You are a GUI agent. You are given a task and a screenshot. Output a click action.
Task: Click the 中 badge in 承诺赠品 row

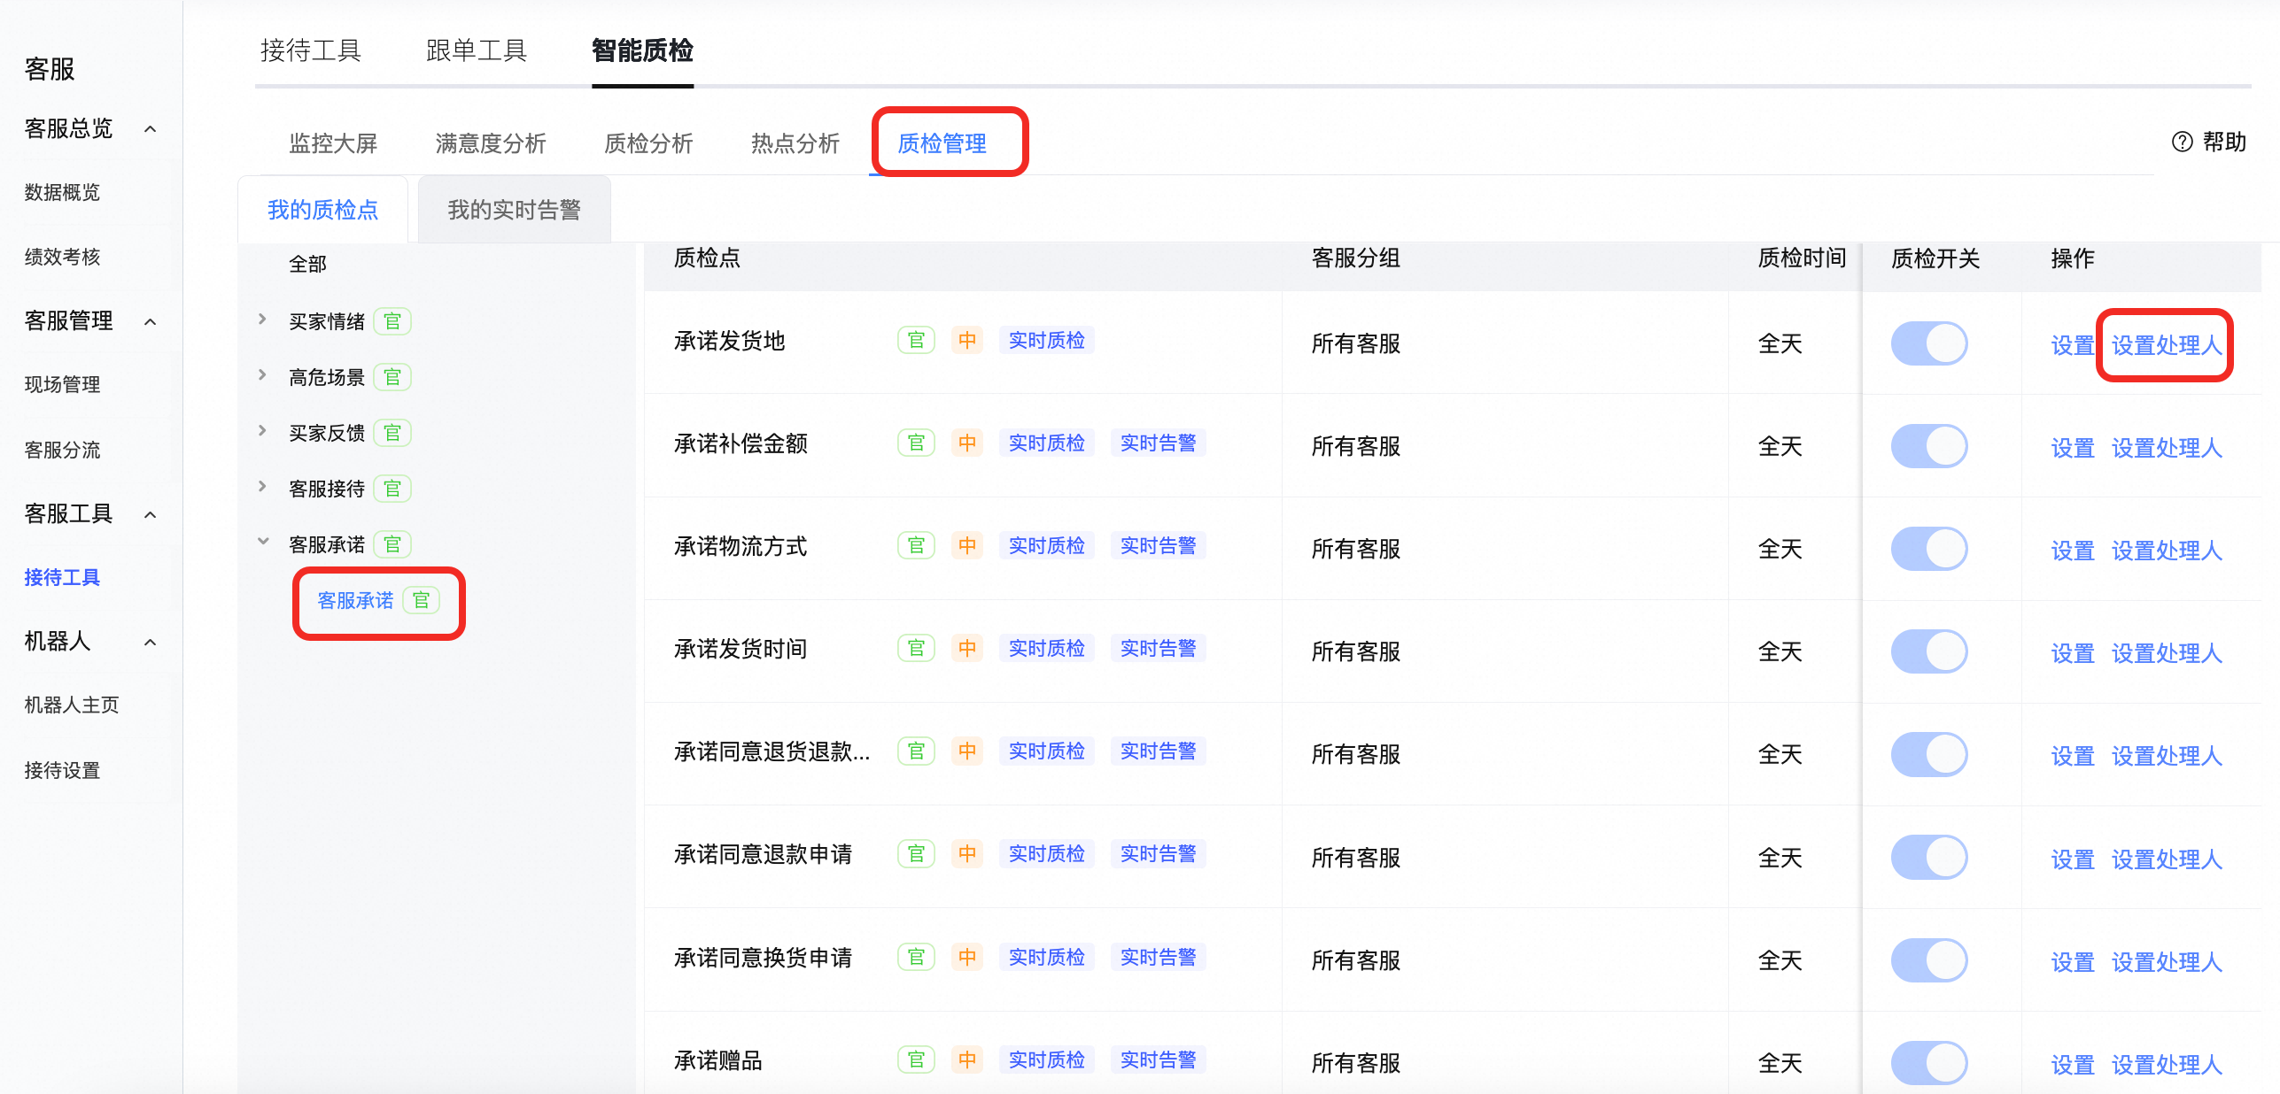pos(967,1059)
